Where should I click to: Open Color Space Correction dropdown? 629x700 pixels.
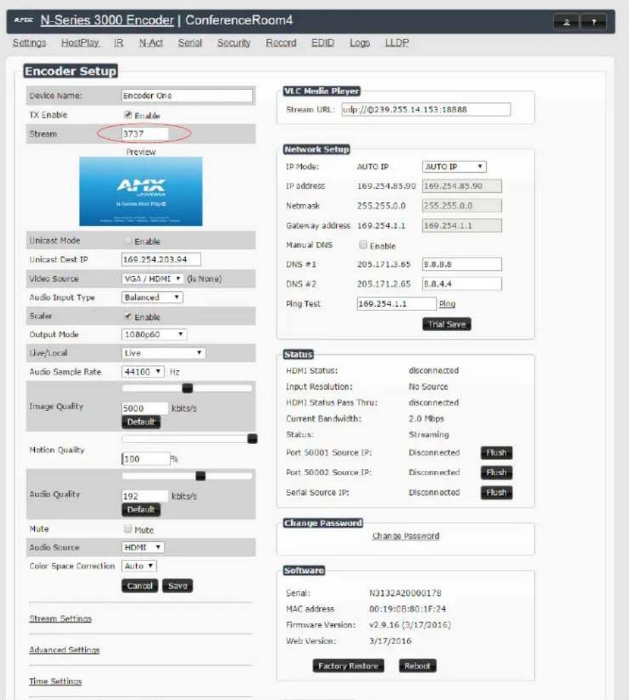pos(139,566)
